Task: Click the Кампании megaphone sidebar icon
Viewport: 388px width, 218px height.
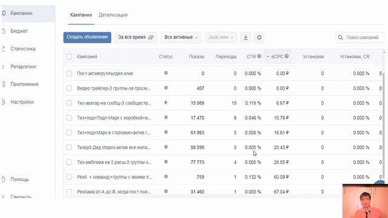Action: point(4,13)
